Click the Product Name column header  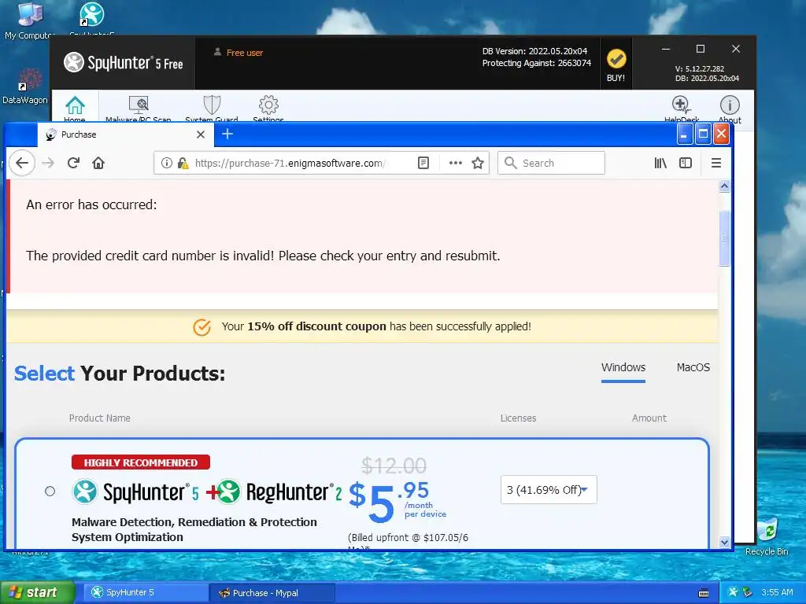coord(99,418)
